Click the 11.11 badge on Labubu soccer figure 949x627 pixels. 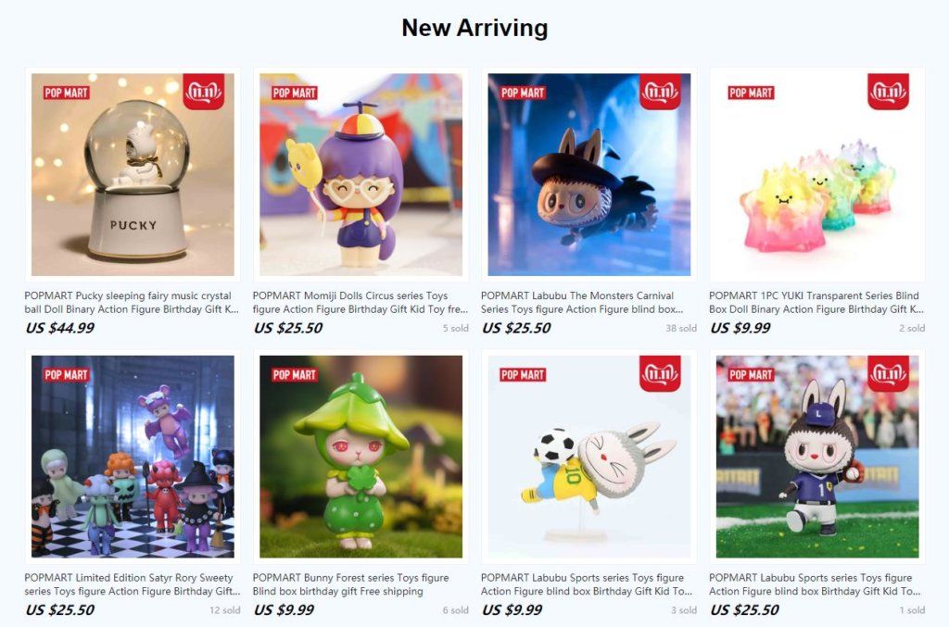pos(660,373)
